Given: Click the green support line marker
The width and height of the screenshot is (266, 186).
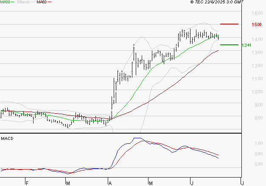Looking at the screenshot, I should [229, 45].
